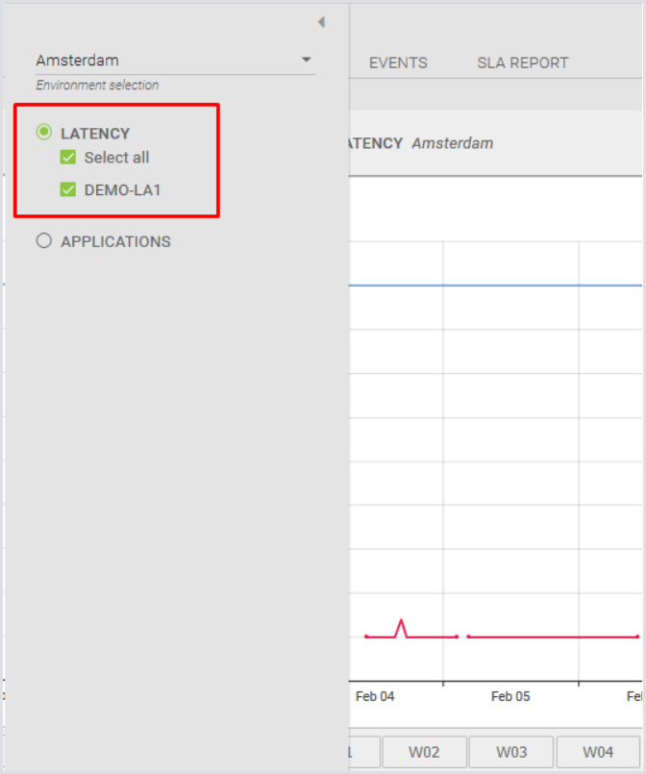
Task: Click the dropdown caret beside Amsterdam
Action: coord(306,60)
